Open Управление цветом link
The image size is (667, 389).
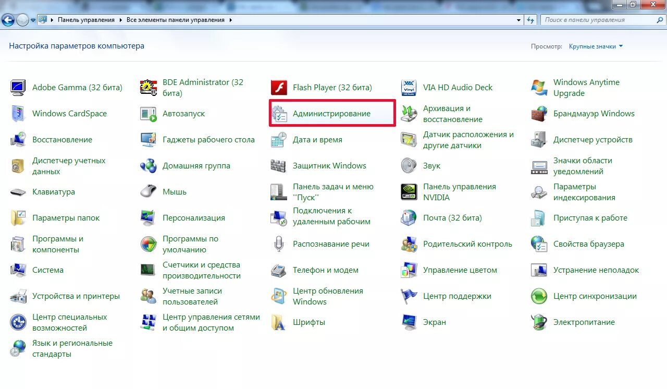point(460,270)
